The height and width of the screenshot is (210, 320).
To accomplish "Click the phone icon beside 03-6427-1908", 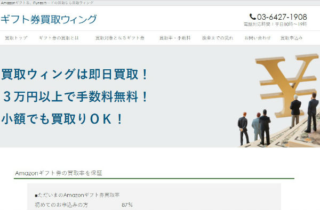I will click(253, 17).
